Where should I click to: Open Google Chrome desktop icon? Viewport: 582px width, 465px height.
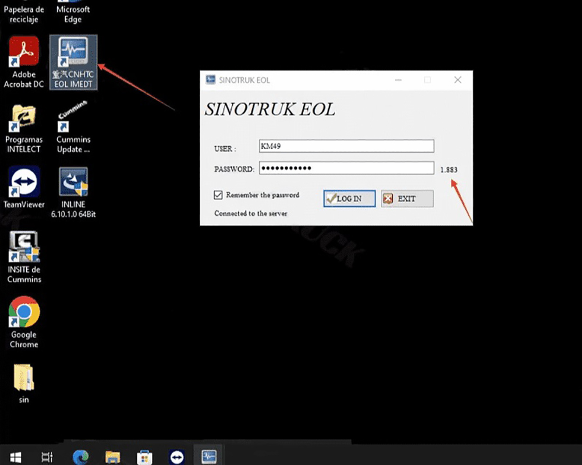(24, 322)
